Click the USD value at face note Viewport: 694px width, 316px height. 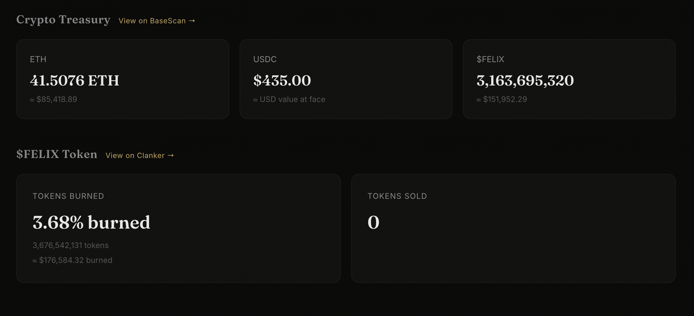[x=289, y=99]
